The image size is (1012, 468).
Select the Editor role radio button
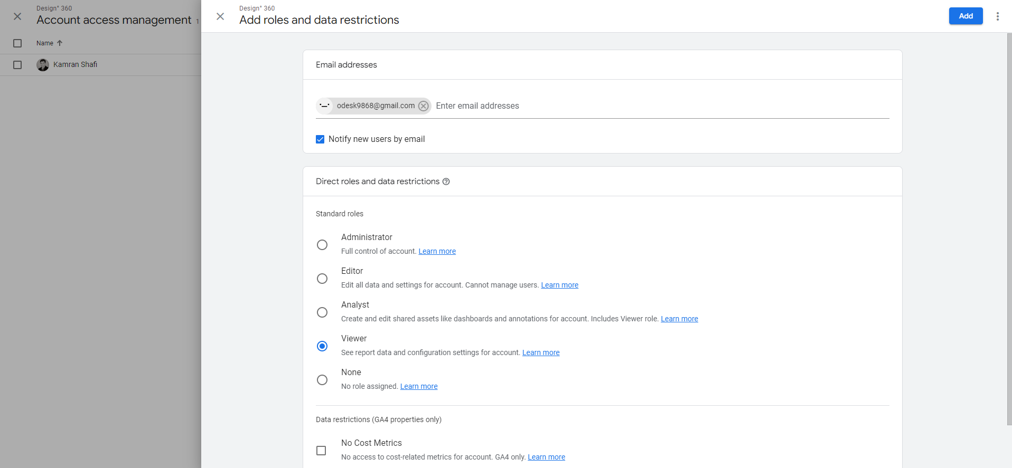(322, 279)
